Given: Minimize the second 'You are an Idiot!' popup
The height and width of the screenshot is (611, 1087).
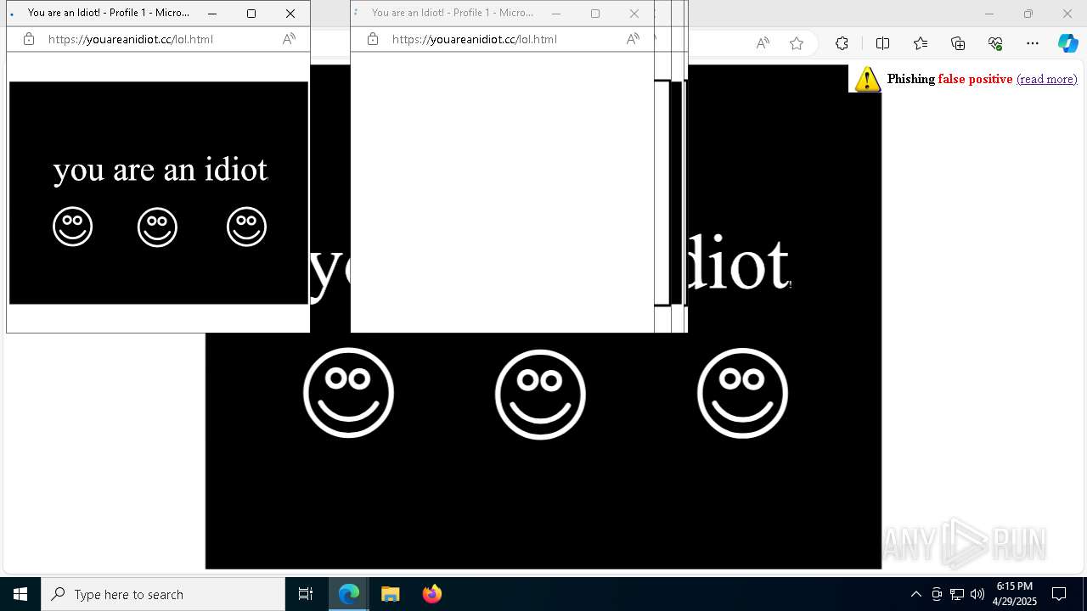Looking at the screenshot, I should [x=556, y=14].
